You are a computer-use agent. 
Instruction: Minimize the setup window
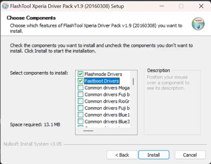162,6
